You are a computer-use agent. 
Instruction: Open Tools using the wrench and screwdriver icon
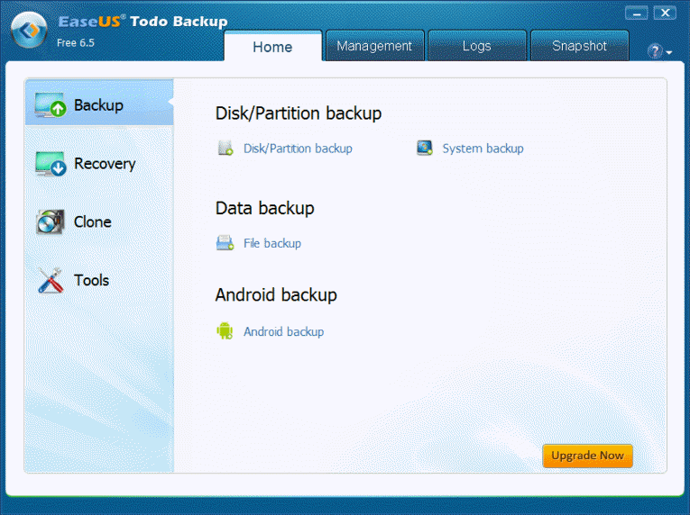click(51, 281)
